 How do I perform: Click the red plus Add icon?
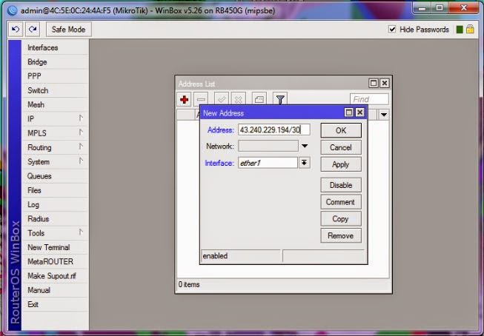pos(185,100)
